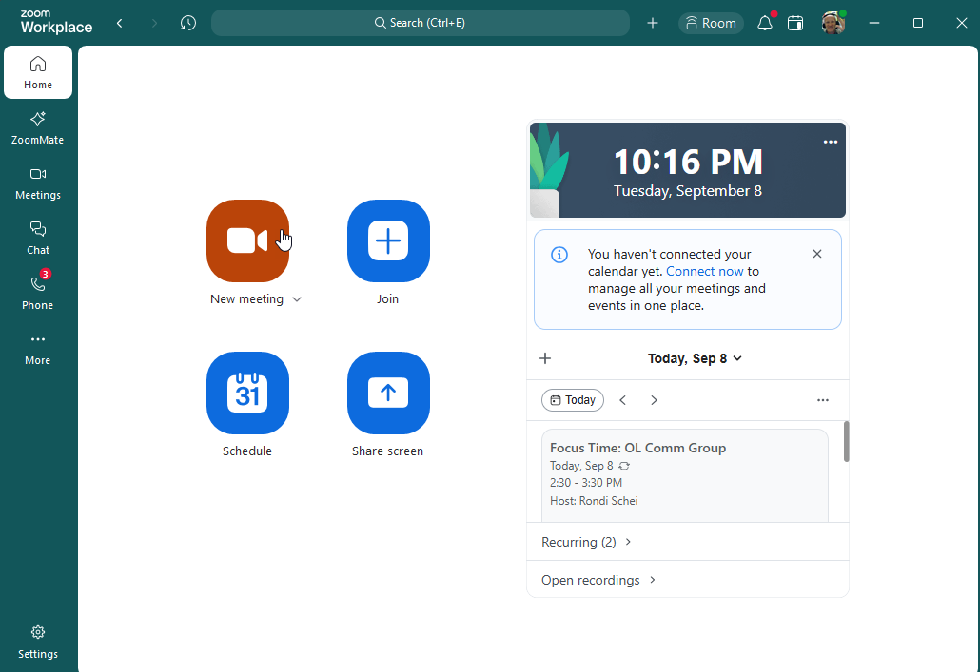
Task: Open the calendar panel icon in top bar
Action: [x=795, y=23]
